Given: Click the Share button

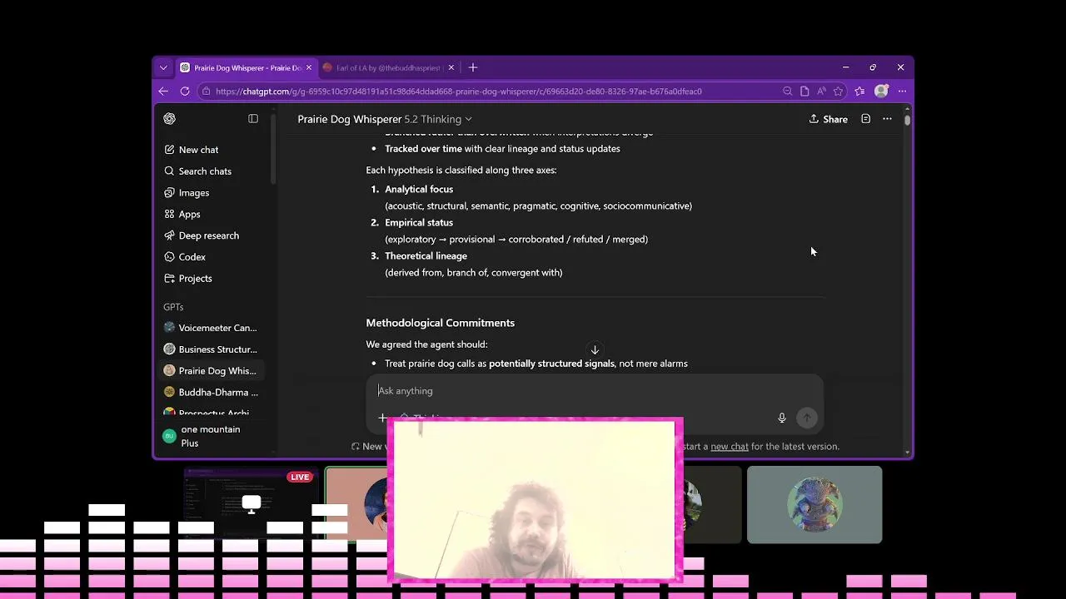Looking at the screenshot, I should coord(828,120).
